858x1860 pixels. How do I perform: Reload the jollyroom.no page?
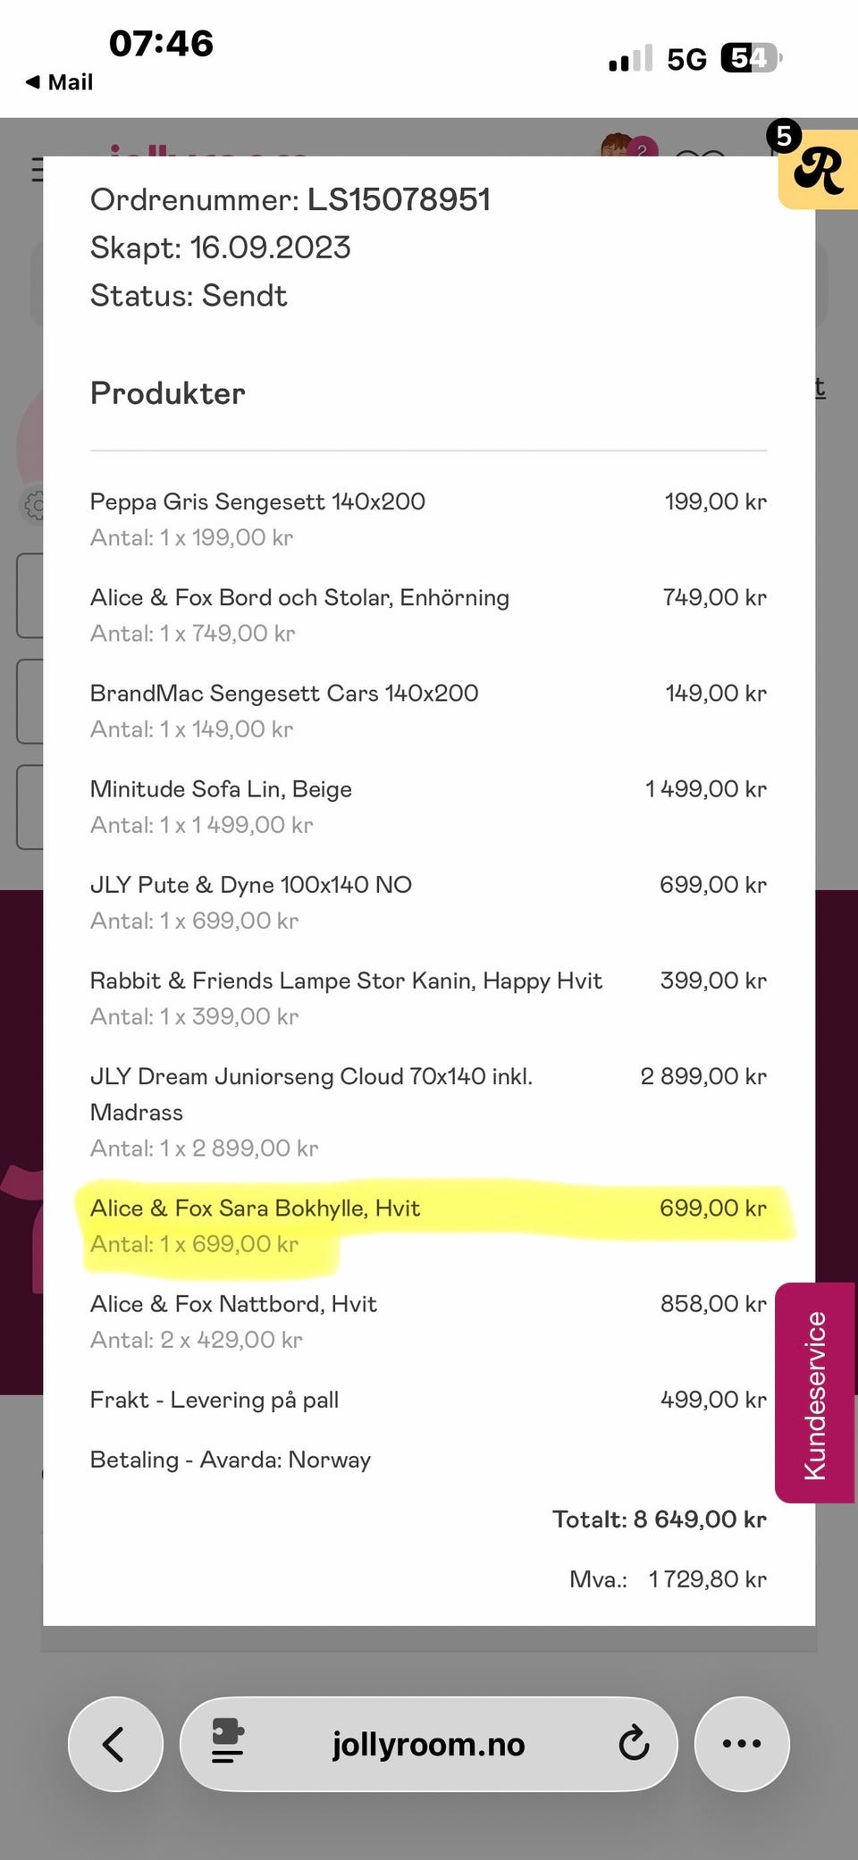click(x=634, y=1743)
